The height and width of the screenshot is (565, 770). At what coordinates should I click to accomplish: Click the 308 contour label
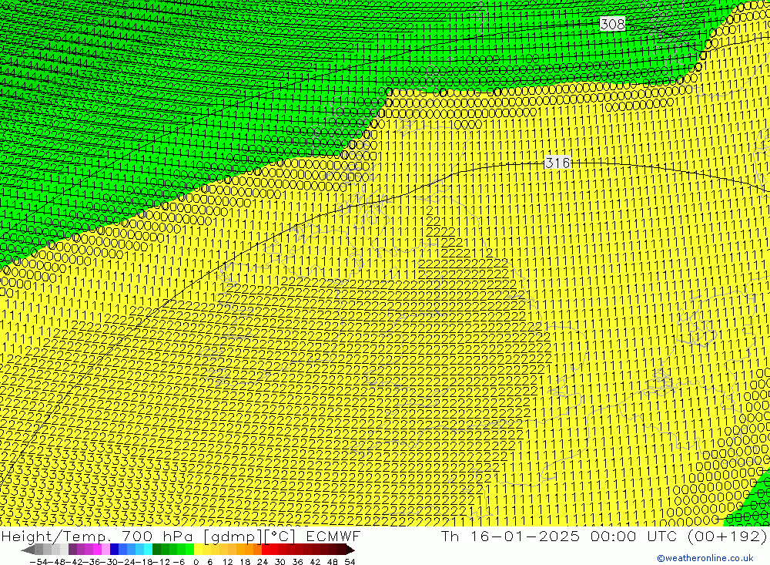[612, 24]
